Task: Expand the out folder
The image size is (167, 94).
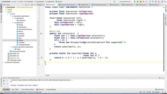Action: (6, 9)
